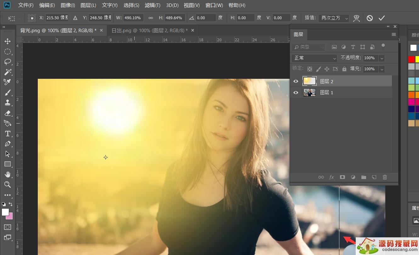Image resolution: width=419 pixels, height=255 pixels.
Task: Select the Clone Stamp tool
Action: (x=8, y=103)
